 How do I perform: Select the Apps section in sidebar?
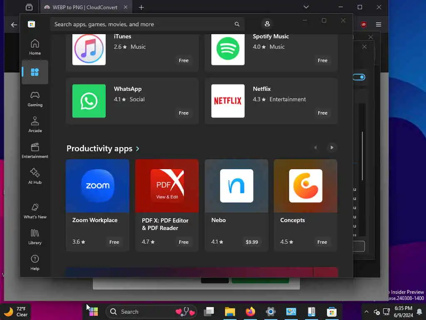[35, 72]
